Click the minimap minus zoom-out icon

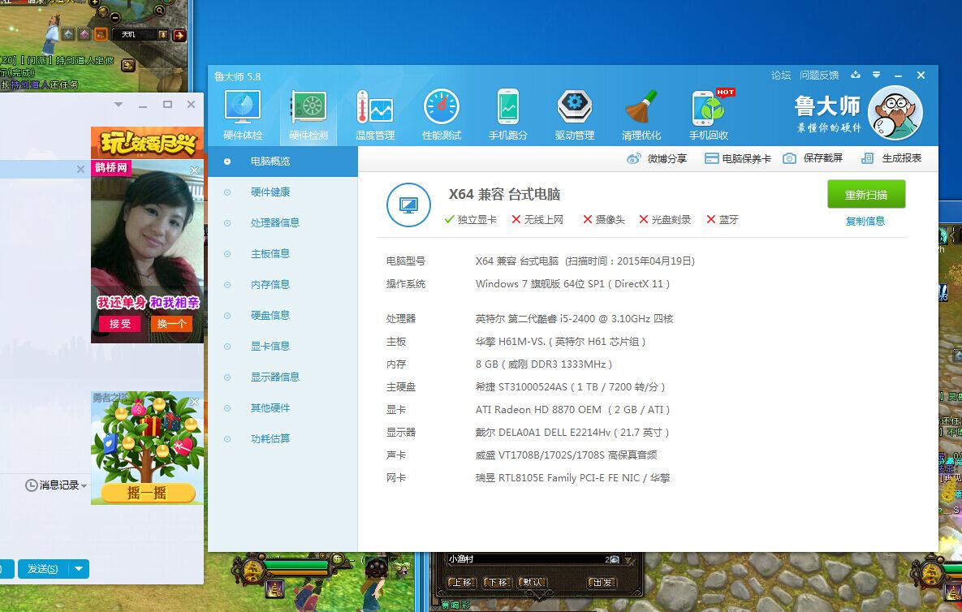click(114, 17)
